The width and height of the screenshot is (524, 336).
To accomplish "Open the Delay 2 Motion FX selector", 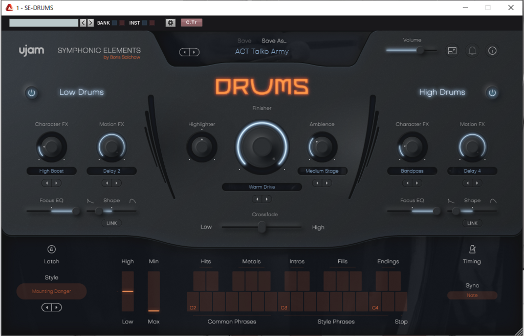I will 112,171.
